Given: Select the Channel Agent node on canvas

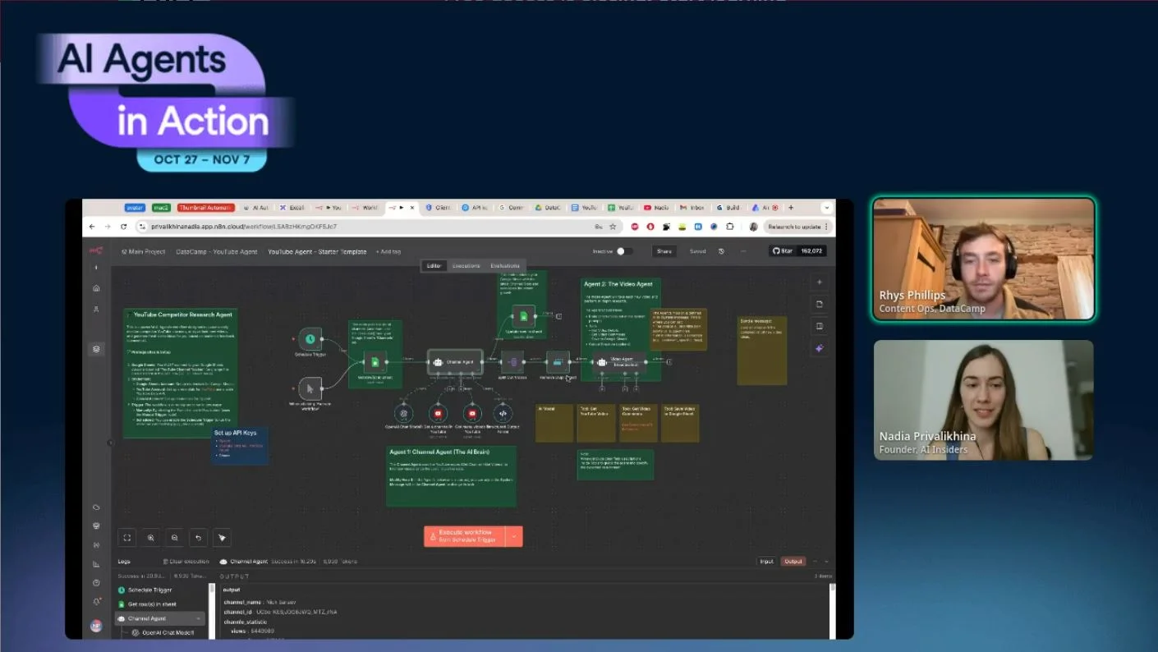Looking at the screenshot, I should pos(455,361).
